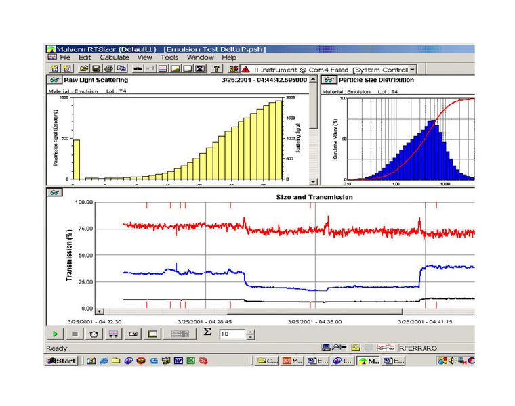Open the Edit menu
The image size is (515, 406).
[x=85, y=58]
